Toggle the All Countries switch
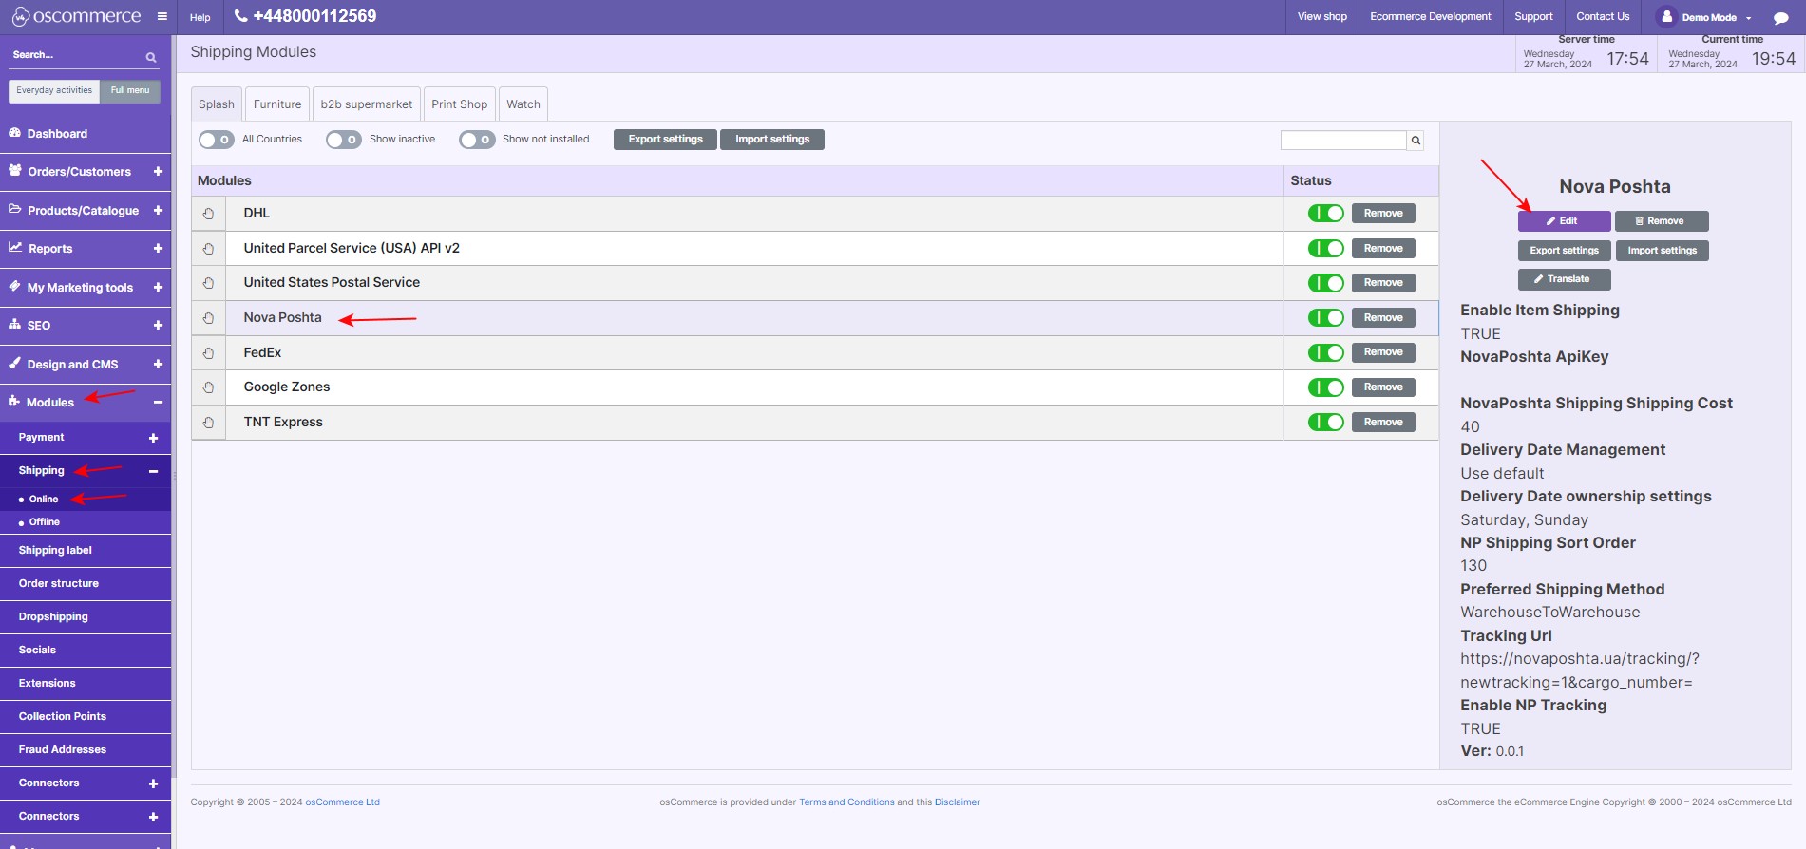The image size is (1806, 849). click(x=216, y=140)
